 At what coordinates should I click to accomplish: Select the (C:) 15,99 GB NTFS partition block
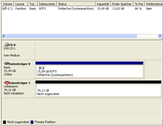pos(89,70)
